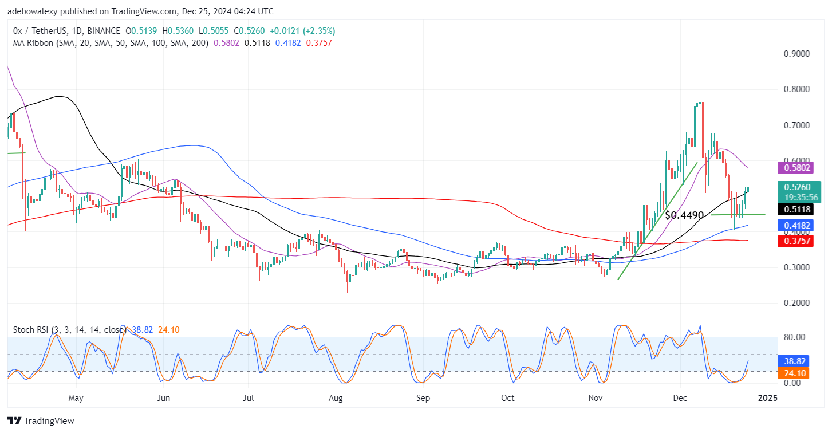This screenshot has width=832, height=433.
Task: Click the Nov label on time axis
Action: [596, 397]
